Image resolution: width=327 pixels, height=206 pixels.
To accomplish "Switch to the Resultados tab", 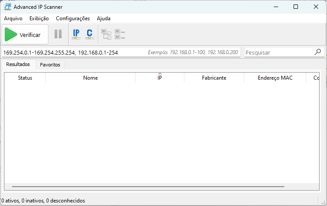I will coord(18,64).
